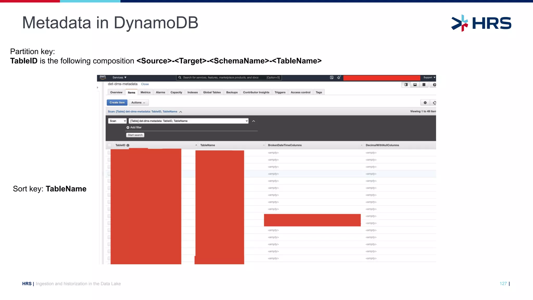Switch to side-by-side split panel layout icon
This screenshot has height=300, width=533.
(406, 85)
